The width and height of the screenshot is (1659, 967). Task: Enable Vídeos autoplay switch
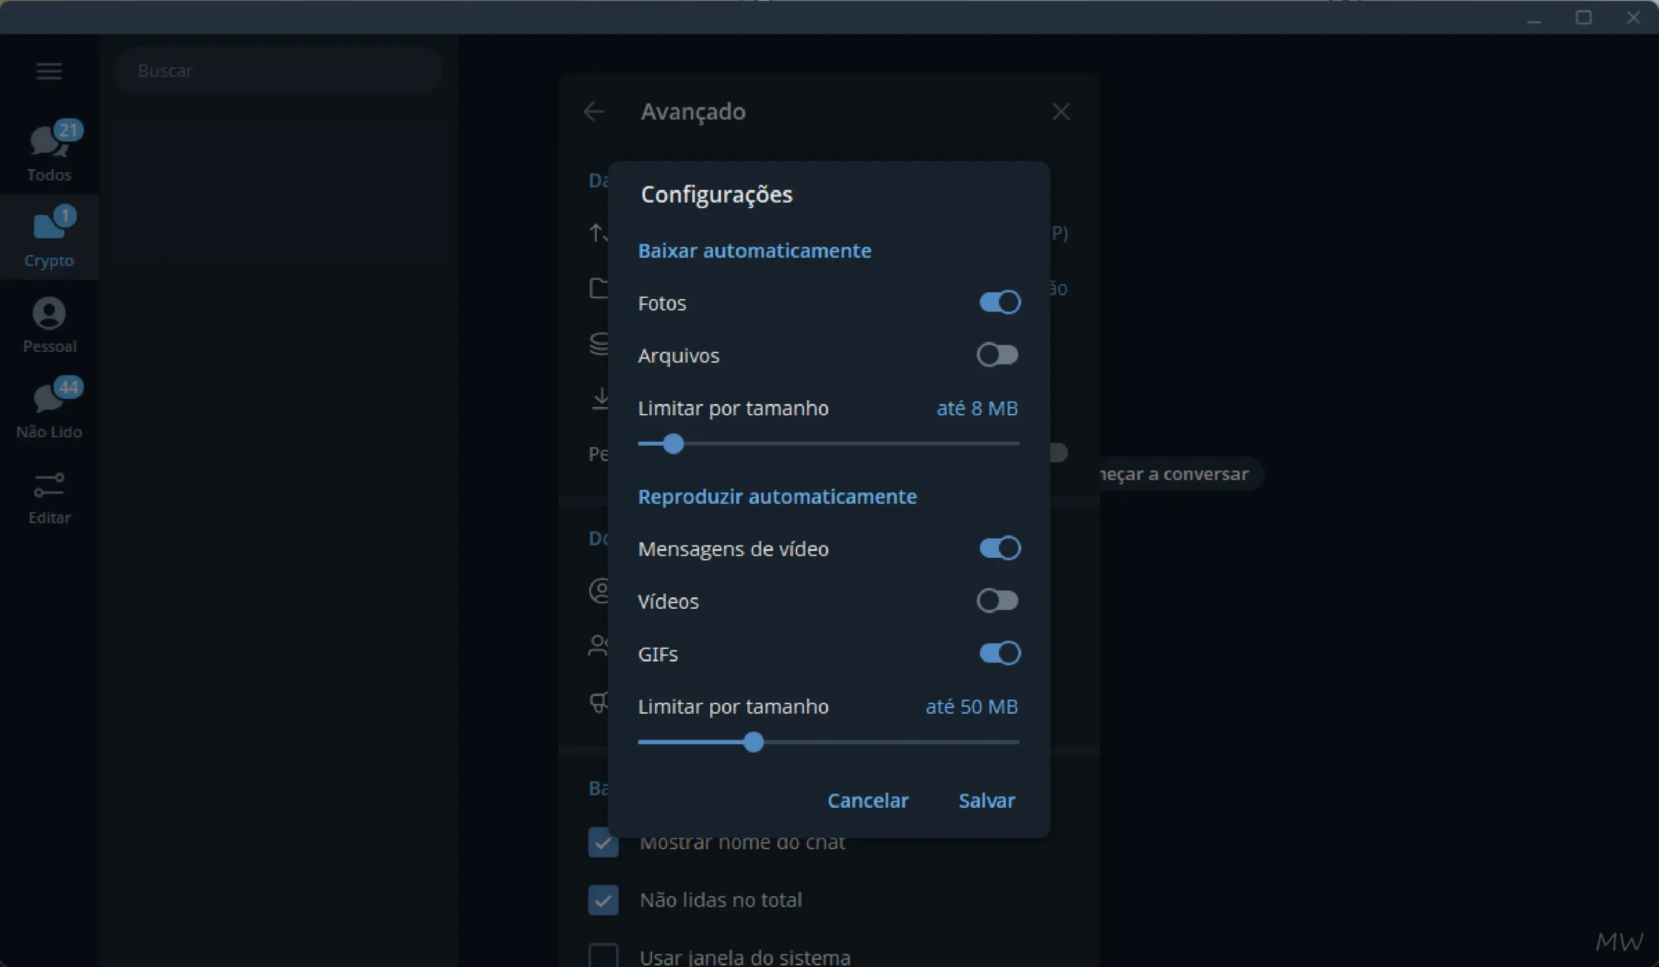pos(997,600)
